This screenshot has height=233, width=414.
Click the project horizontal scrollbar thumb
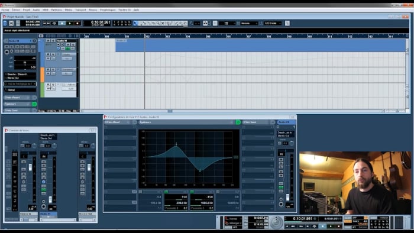coord(170,111)
